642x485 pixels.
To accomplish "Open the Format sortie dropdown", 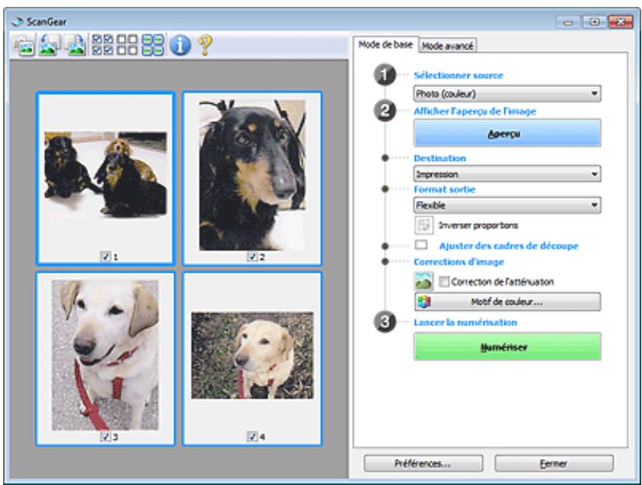I will [506, 204].
